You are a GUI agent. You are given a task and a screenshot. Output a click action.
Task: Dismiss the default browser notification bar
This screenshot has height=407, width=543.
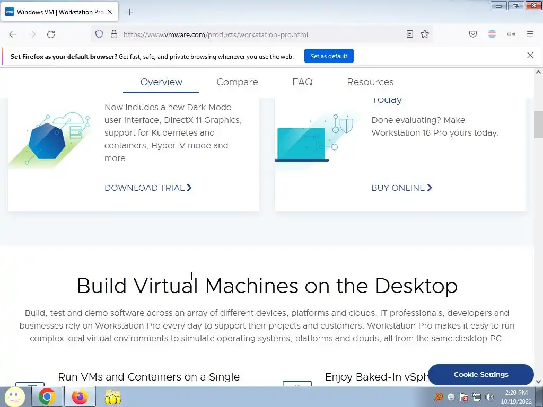tap(530, 55)
